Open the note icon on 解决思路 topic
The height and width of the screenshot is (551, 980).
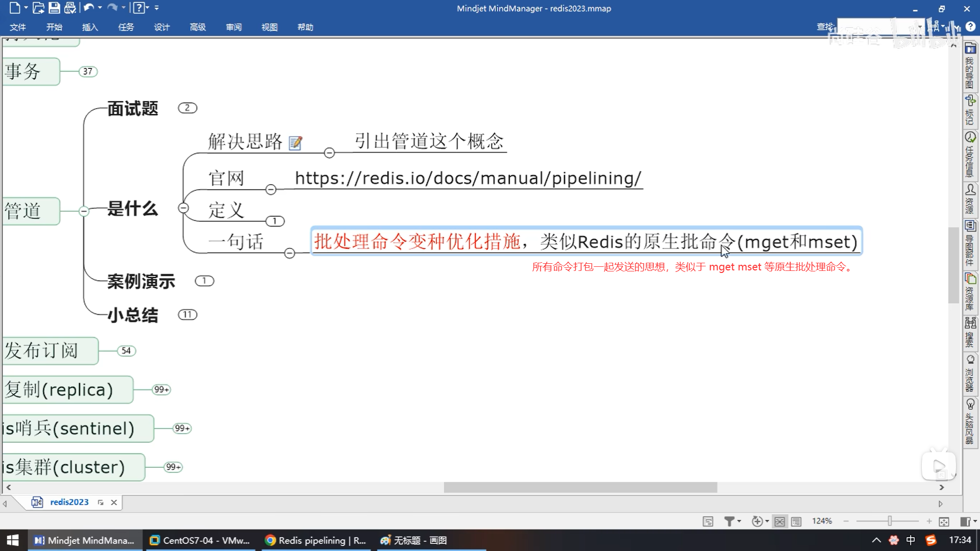point(295,143)
